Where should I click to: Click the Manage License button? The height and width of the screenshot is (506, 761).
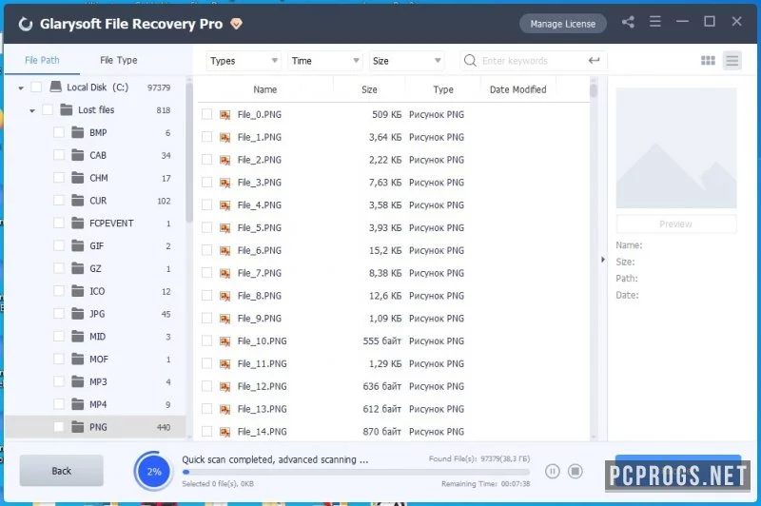pos(562,24)
